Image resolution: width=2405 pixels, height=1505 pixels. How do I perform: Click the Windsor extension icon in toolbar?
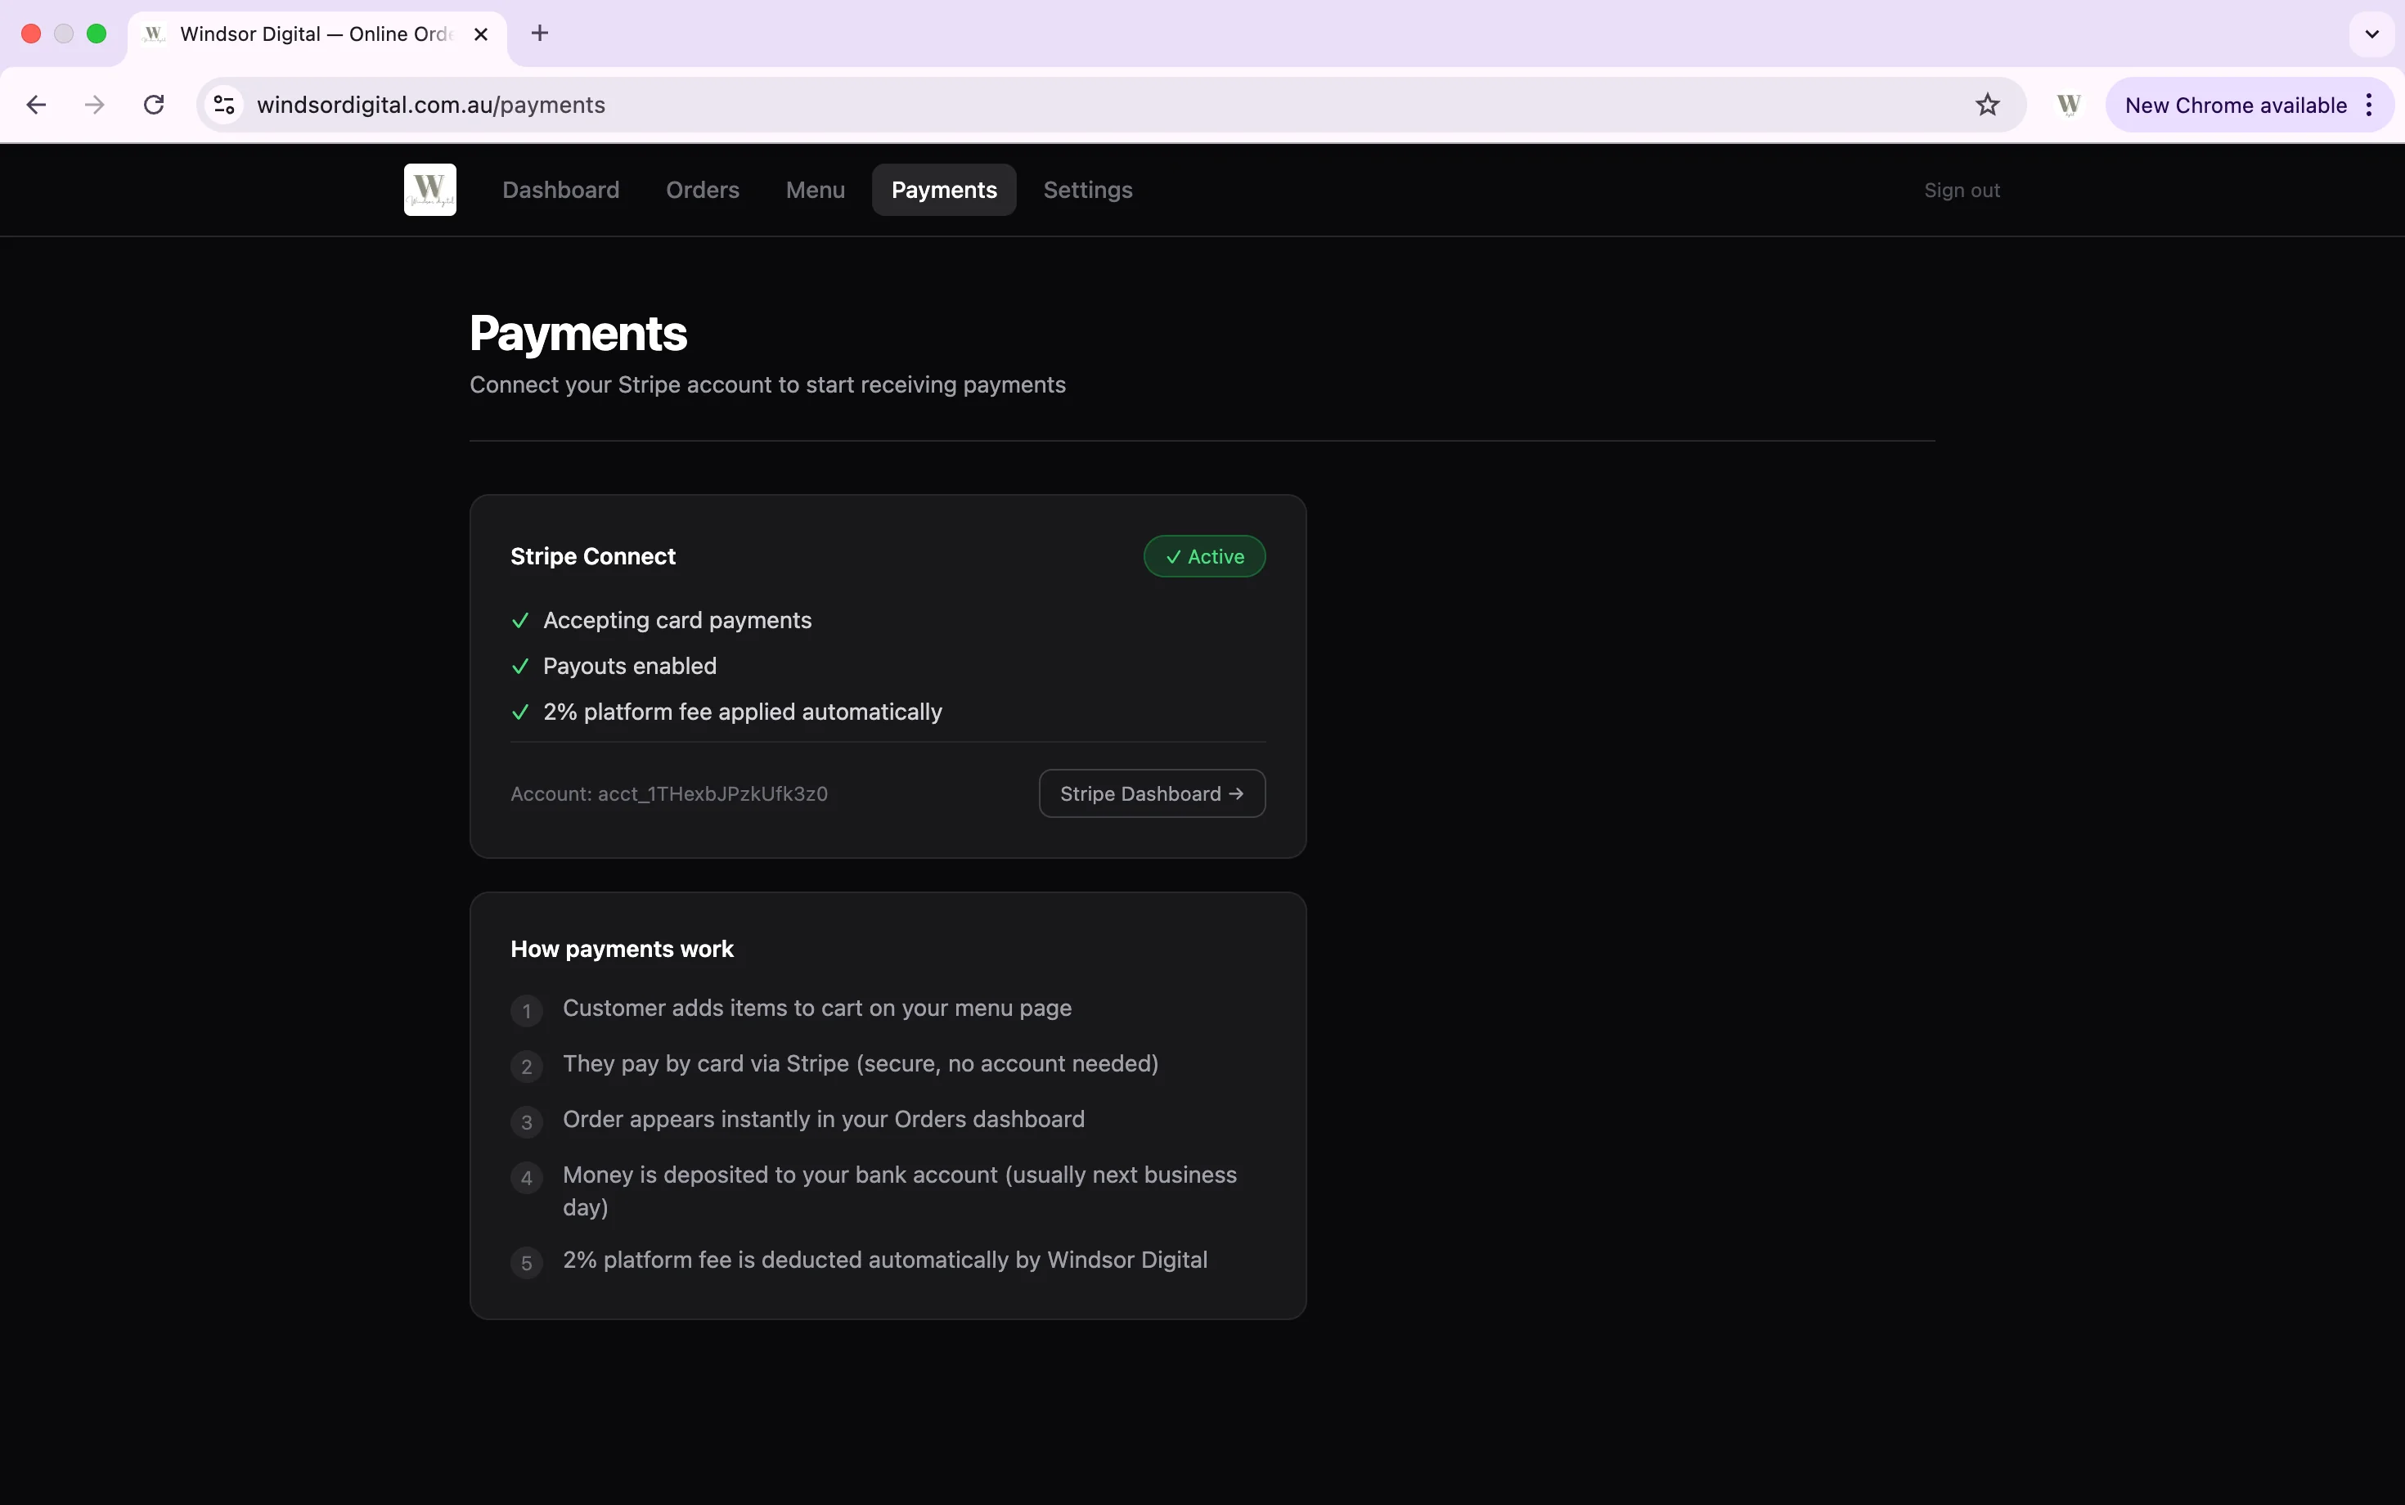tap(2069, 105)
